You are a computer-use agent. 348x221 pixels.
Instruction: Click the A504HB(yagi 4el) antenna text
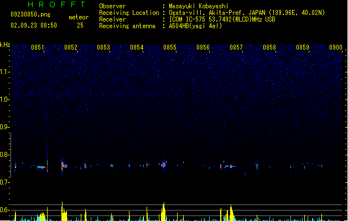point(195,26)
